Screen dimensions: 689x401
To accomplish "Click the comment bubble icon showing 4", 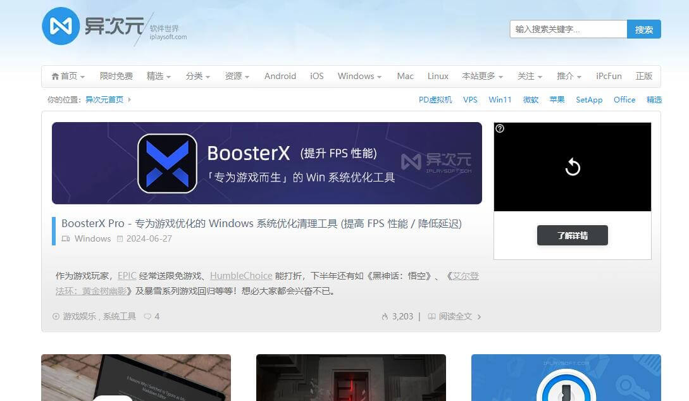I will [147, 316].
